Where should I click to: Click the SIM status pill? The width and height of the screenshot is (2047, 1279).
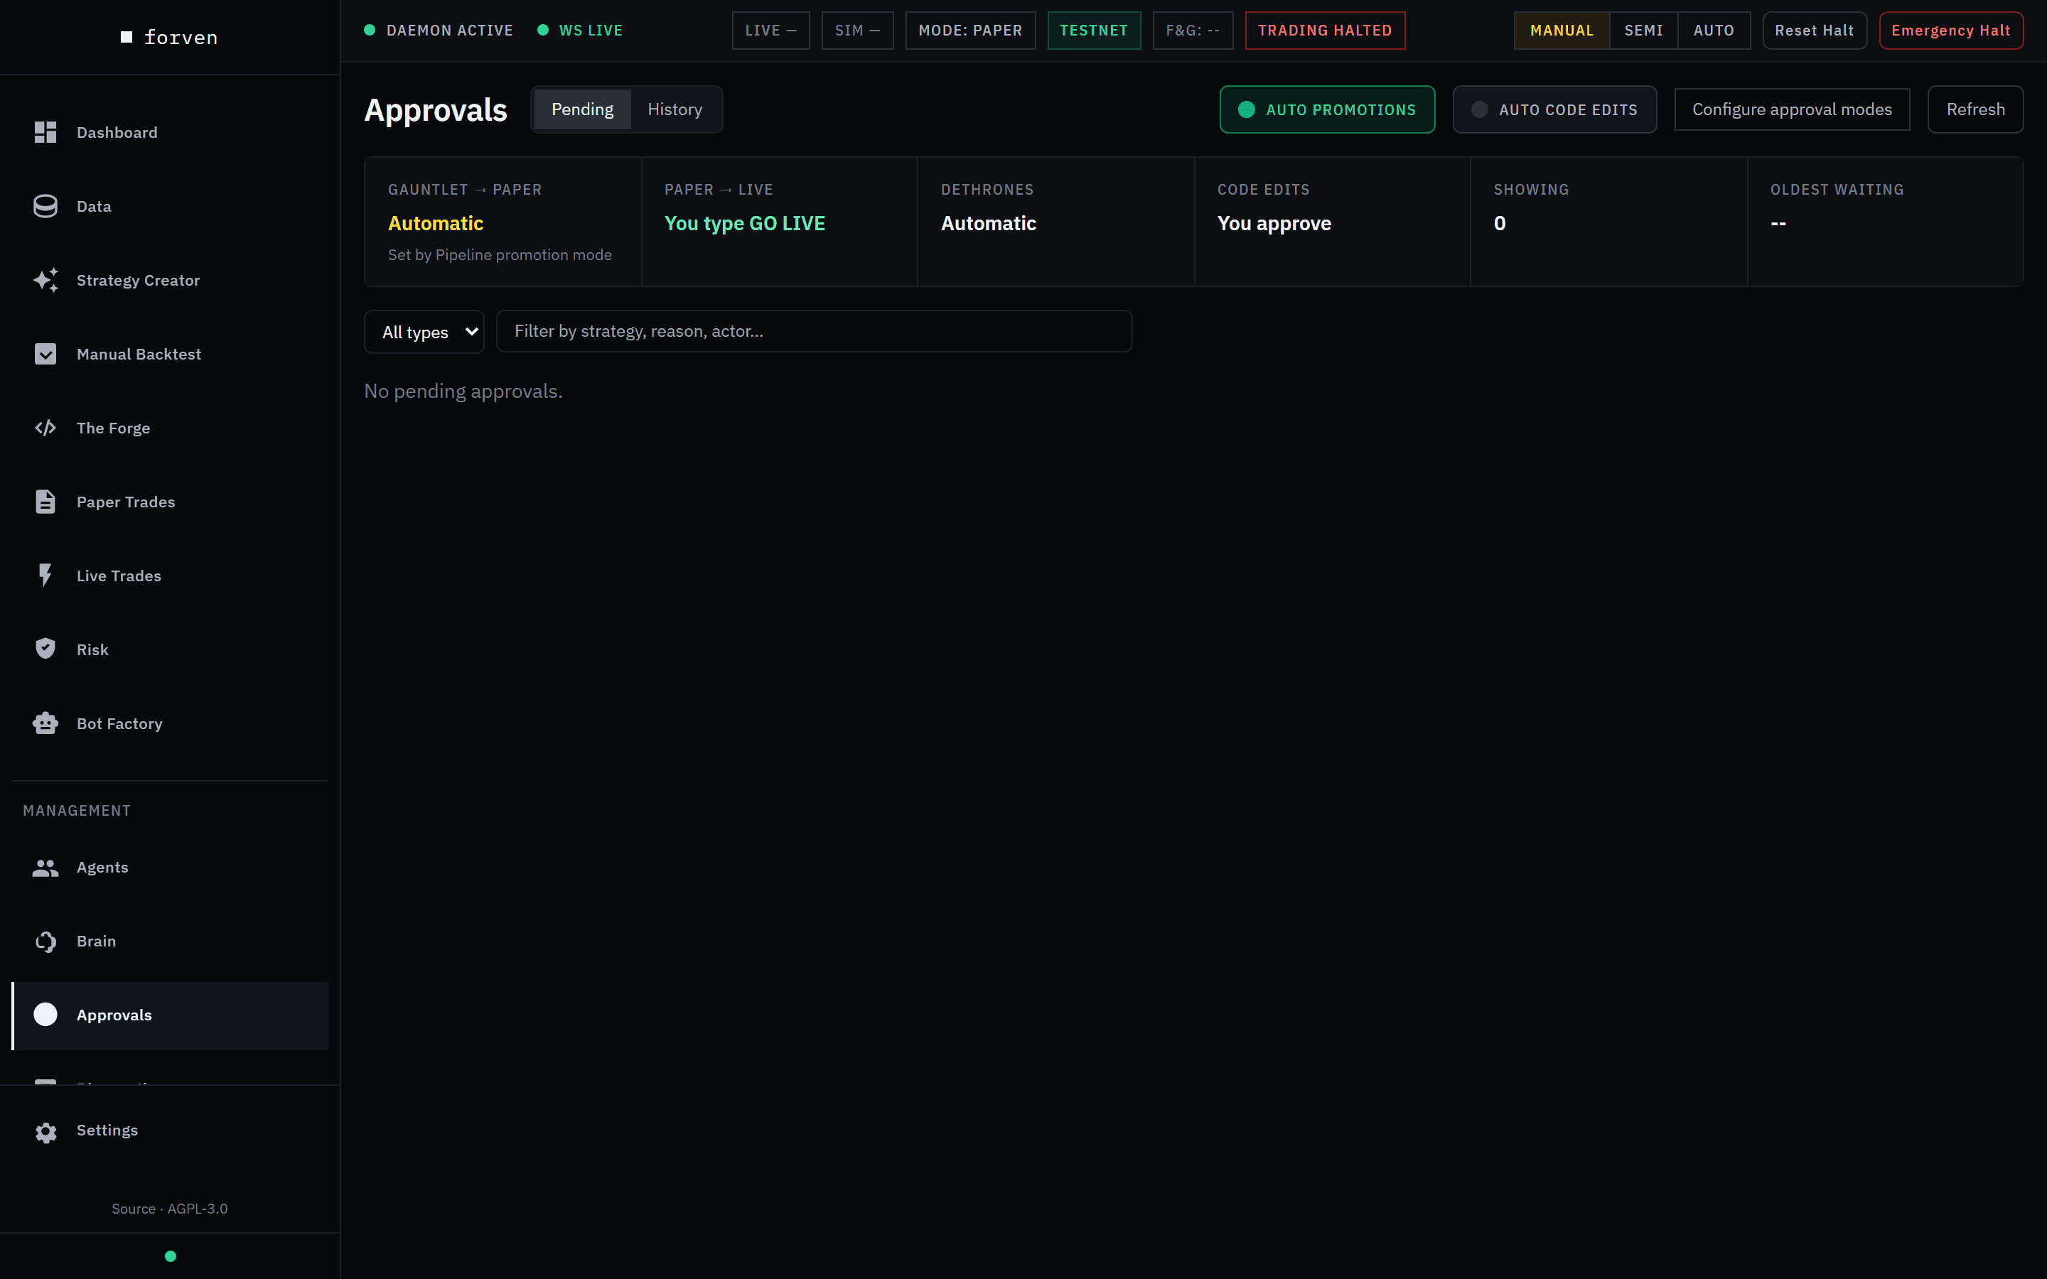[x=857, y=31]
